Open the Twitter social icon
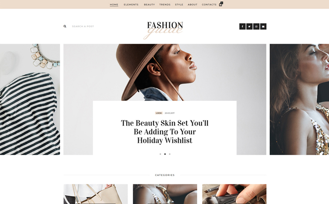The width and height of the screenshot is (329, 204). click(x=249, y=26)
